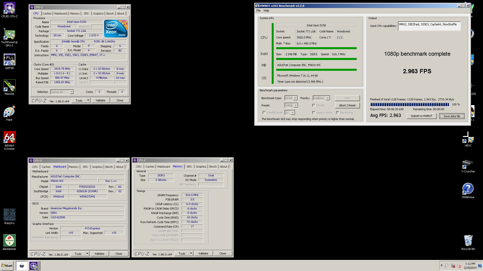Open Paint desktop shortcut

pyautogui.click(x=9, y=113)
